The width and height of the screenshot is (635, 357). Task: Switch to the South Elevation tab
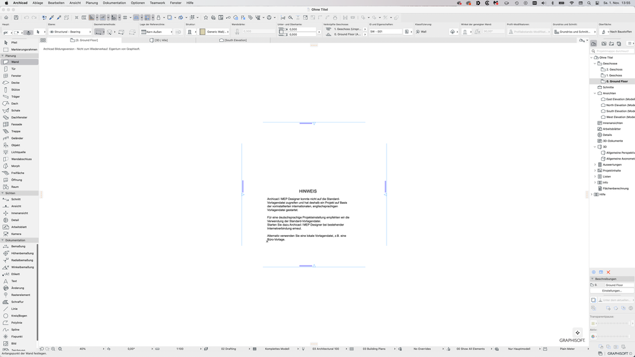click(233, 40)
